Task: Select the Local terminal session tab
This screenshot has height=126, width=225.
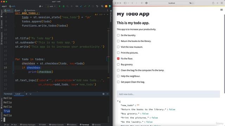Action: 19,94
